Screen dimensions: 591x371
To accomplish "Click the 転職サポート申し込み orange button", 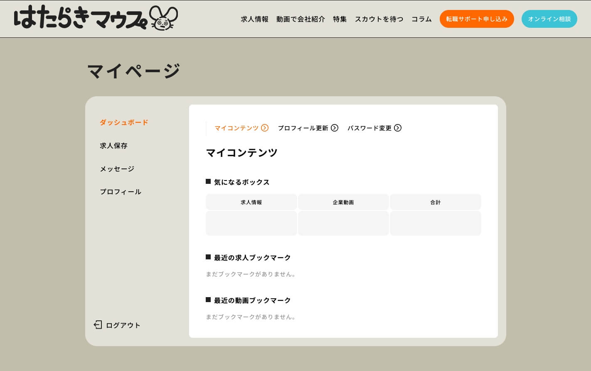I will click(x=477, y=19).
